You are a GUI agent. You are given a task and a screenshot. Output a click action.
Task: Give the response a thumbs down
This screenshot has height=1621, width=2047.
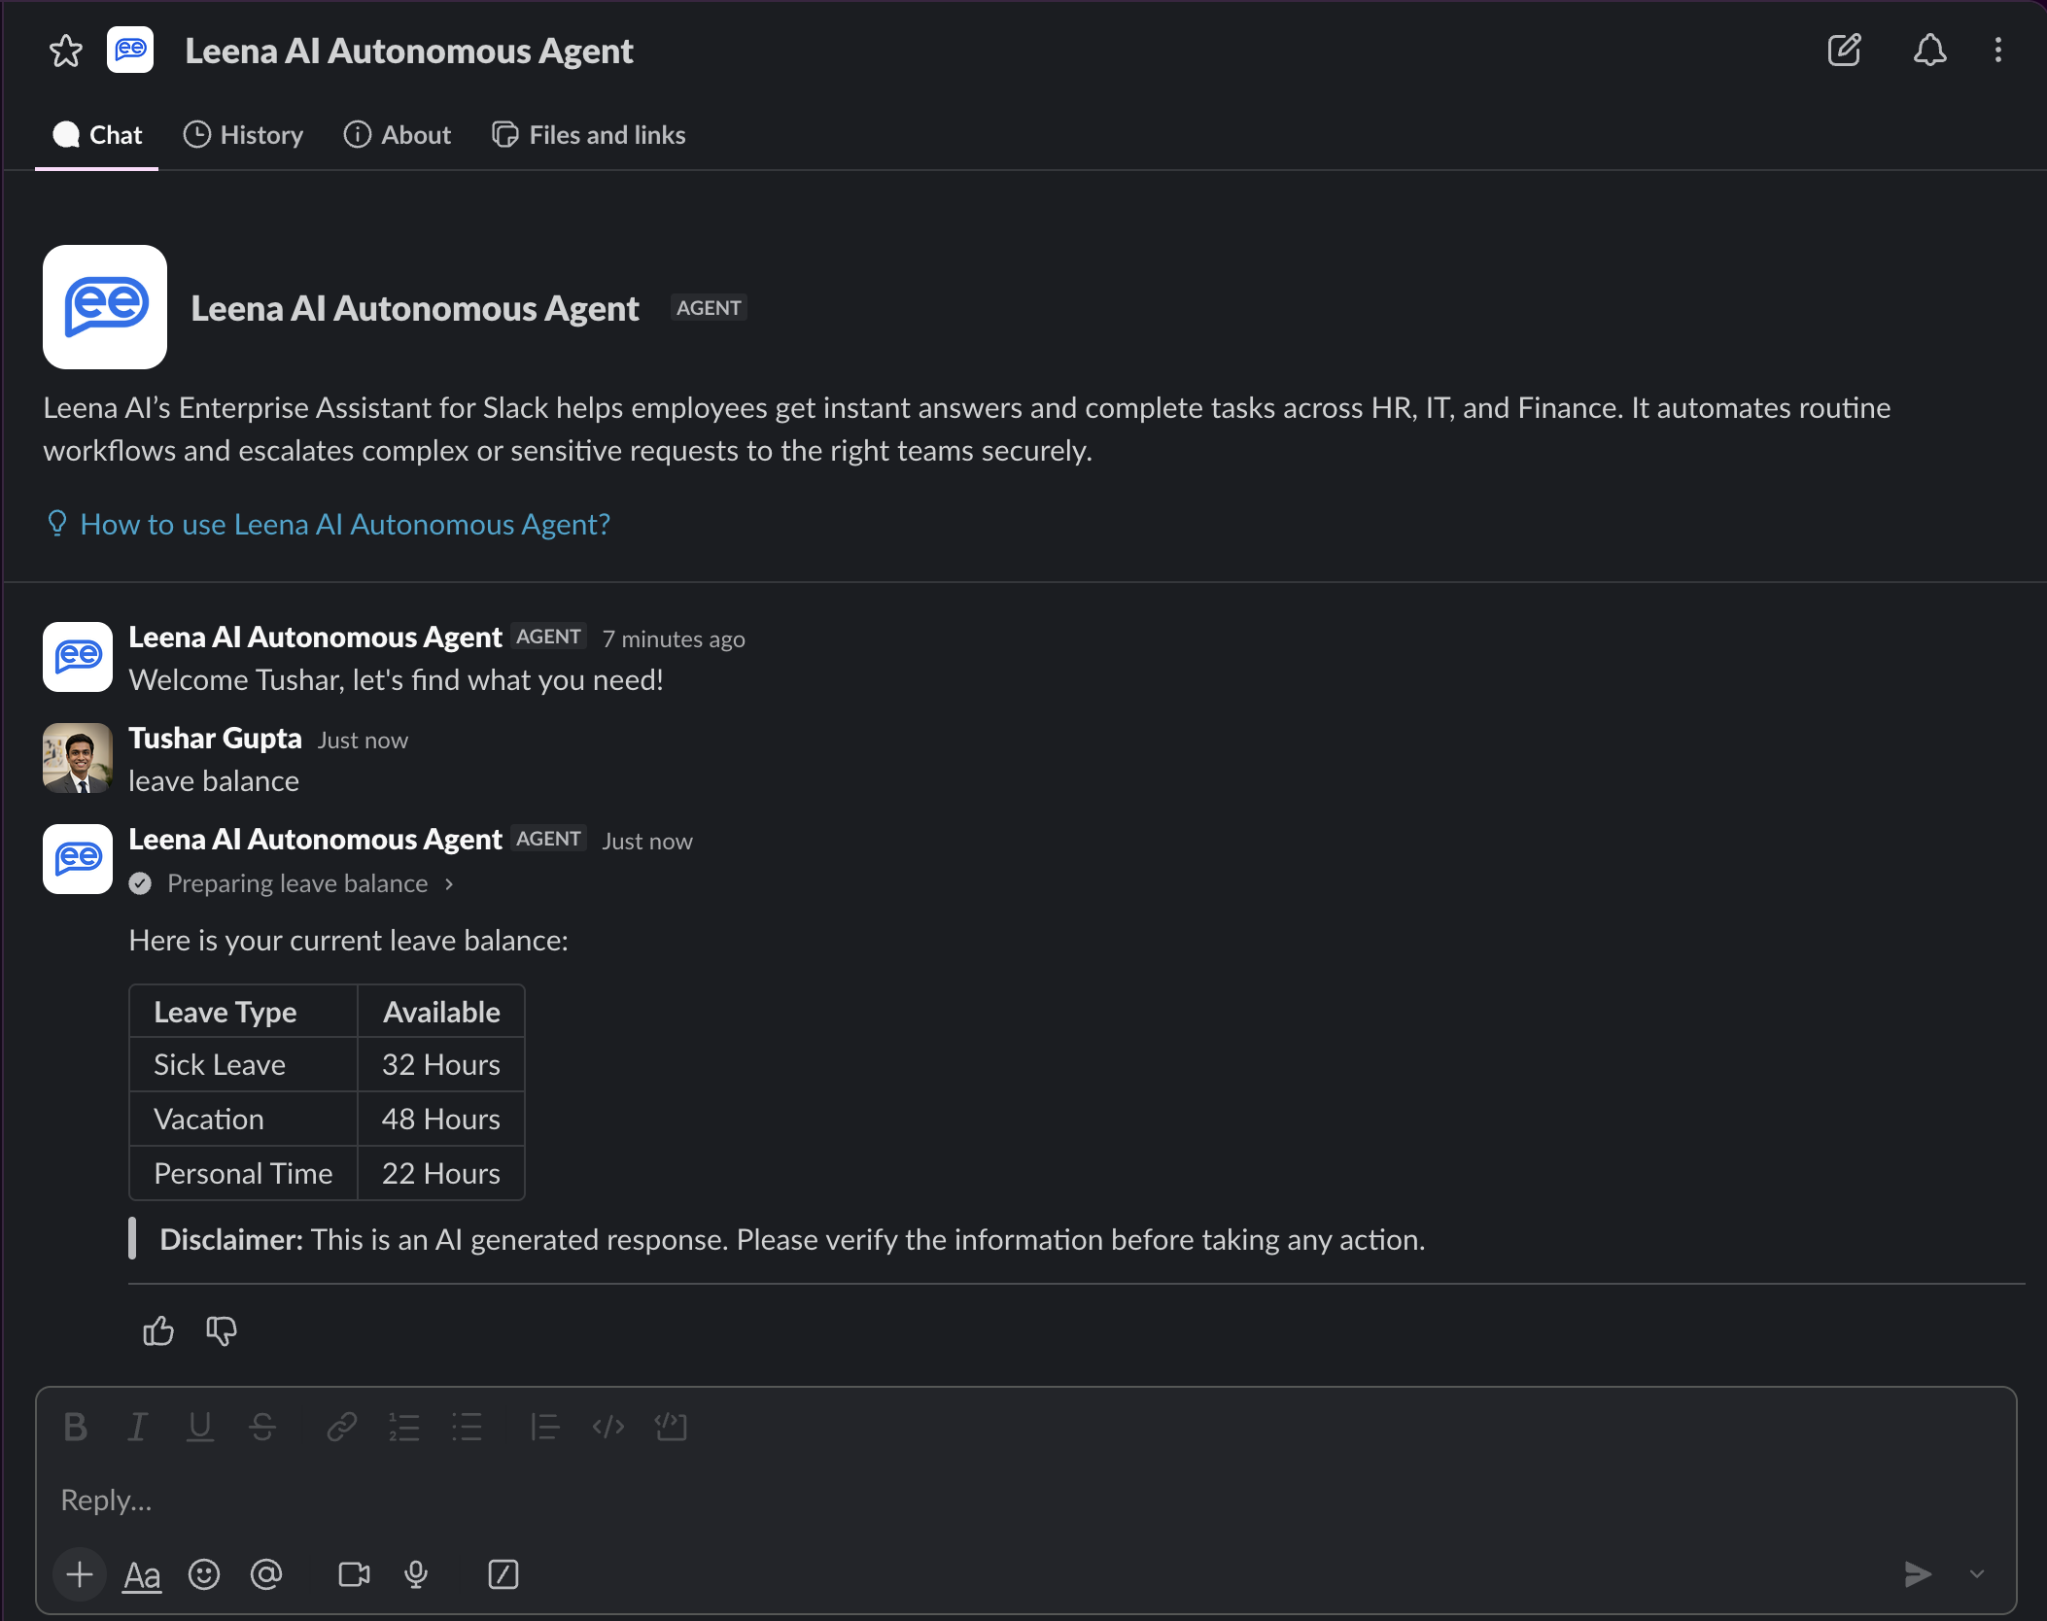(222, 1330)
